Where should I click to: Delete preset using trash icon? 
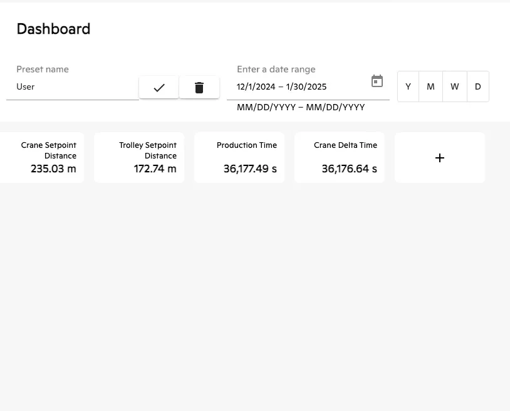tap(199, 87)
